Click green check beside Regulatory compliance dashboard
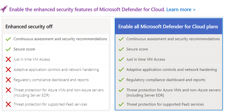The width and height of the screenshot is (225, 112). pos(121,80)
